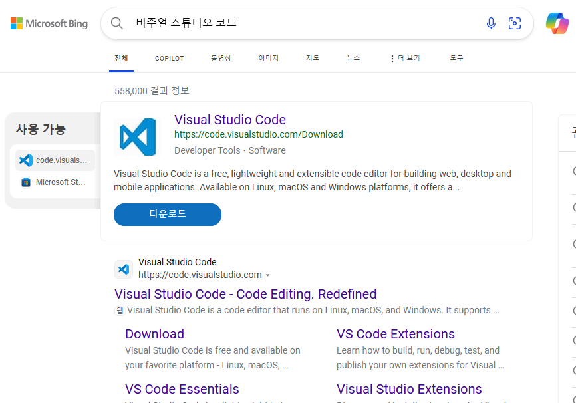This screenshot has width=576, height=403.
Task: Click Developer Tools · Software category text
Action: tap(230, 150)
